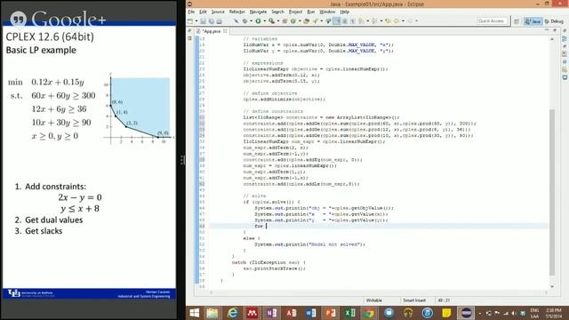Expand the Debug launch dropdown arrow

252,21
